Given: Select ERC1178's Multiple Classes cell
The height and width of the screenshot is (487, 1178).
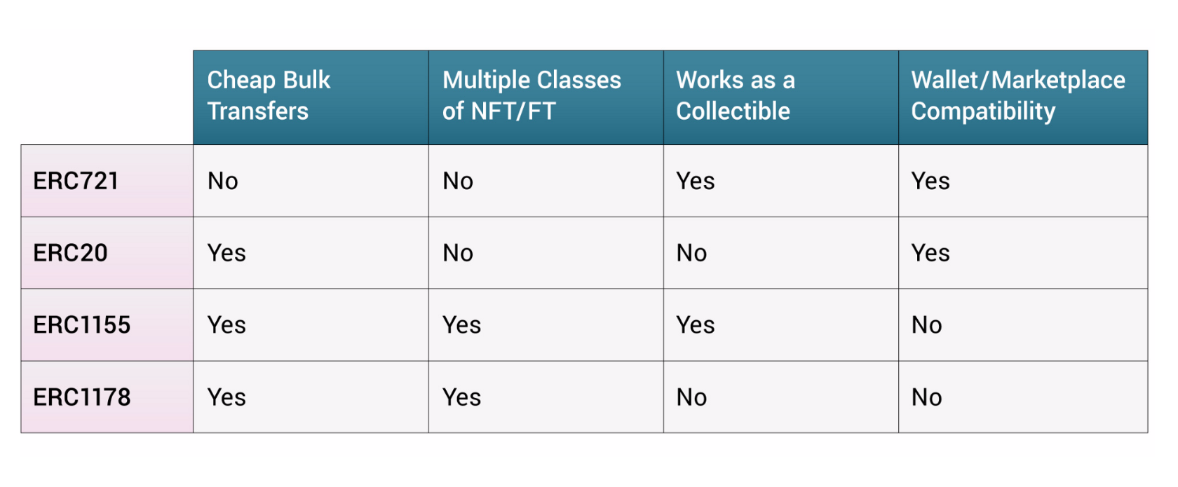Looking at the screenshot, I should (x=546, y=397).
